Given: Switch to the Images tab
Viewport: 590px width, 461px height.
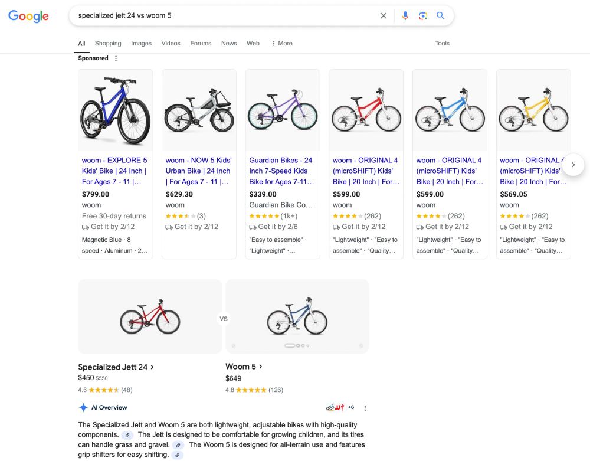Looking at the screenshot, I should (x=141, y=43).
